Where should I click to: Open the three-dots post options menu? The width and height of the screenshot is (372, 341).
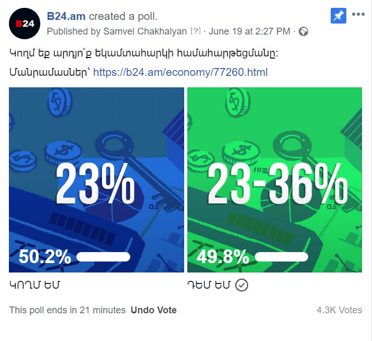[x=358, y=14]
